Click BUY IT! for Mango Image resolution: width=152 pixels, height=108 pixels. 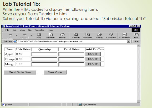[93, 64]
